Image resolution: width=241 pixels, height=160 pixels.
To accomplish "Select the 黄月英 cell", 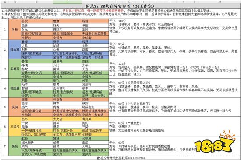I will click(95, 119).
